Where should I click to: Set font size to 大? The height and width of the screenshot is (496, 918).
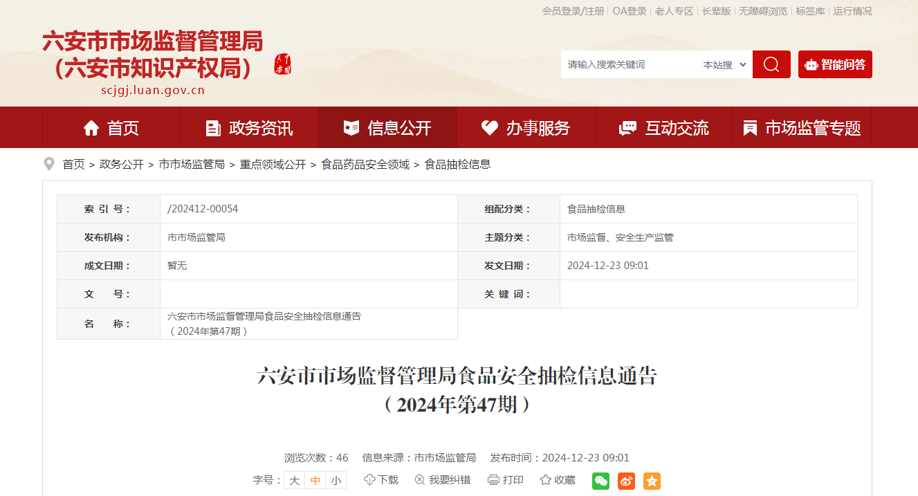coord(294,480)
